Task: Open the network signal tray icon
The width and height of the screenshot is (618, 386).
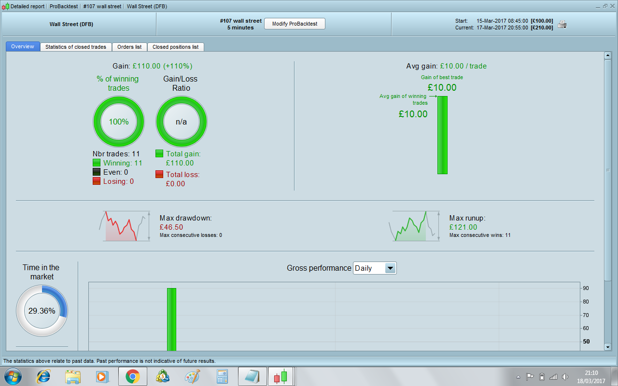Action: tap(553, 377)
